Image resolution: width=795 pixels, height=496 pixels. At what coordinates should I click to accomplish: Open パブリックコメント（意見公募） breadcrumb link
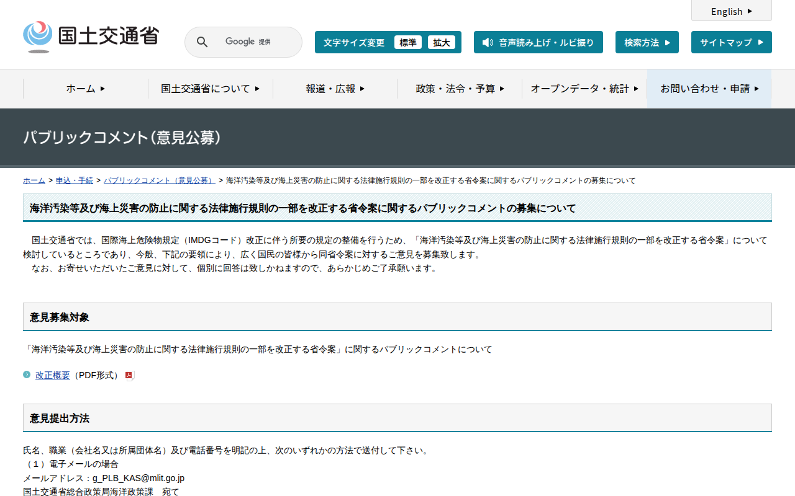(160, 180)
